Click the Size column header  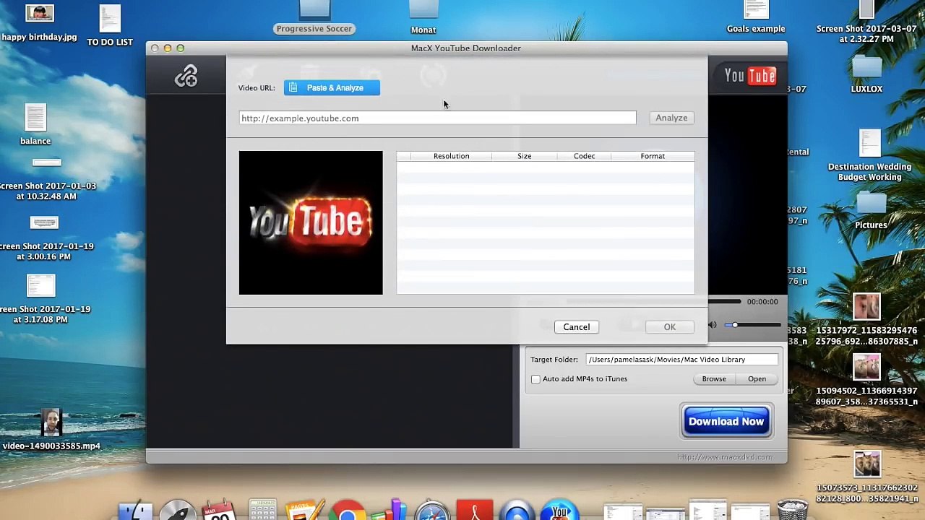(524, 156)
